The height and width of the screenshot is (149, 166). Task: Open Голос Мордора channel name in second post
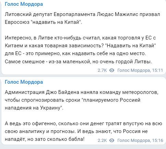coord(24,82)
